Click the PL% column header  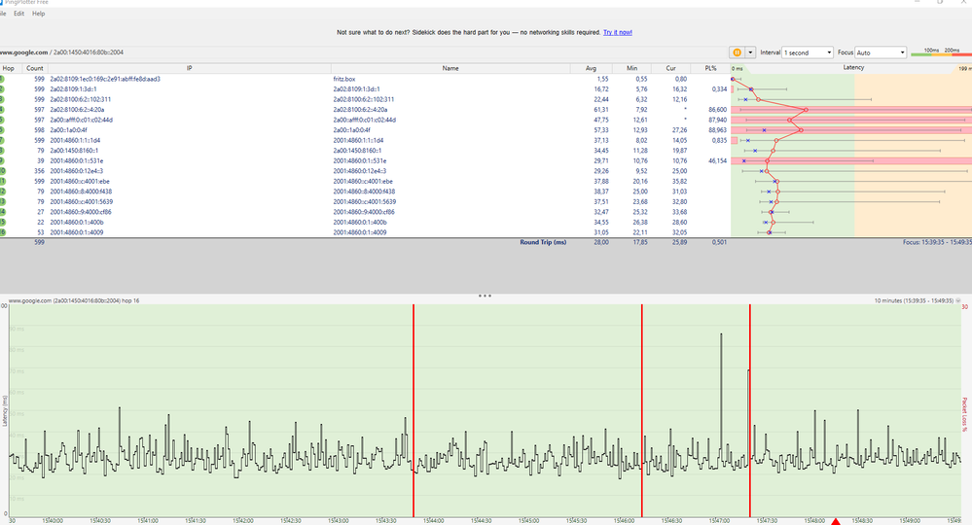coord(710,68)
